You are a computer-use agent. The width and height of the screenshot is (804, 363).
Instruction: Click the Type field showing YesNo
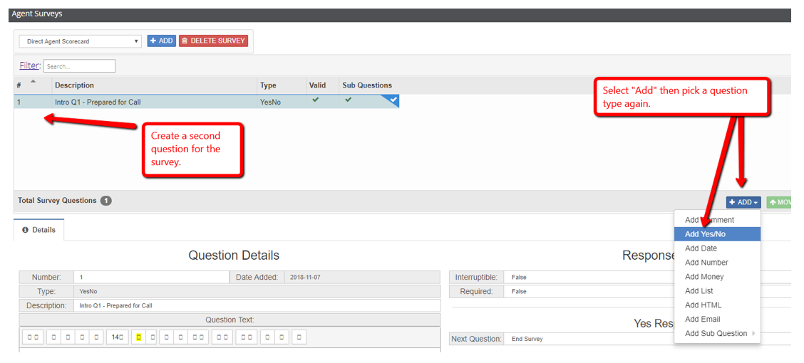tap(257, 291)
